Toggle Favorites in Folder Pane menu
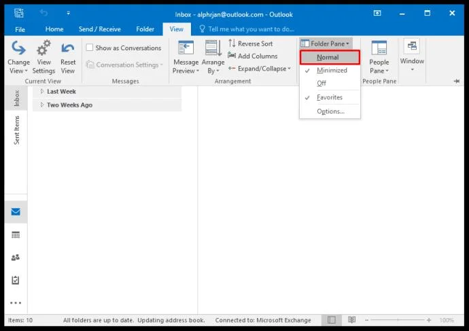Viewport: 469px width, 331px height. (329, 98)
